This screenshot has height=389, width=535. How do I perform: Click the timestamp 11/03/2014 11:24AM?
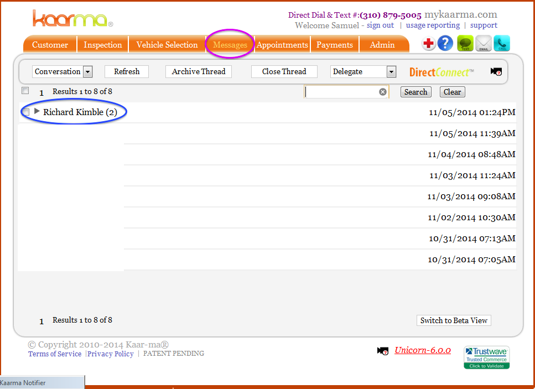pos(472,175)
